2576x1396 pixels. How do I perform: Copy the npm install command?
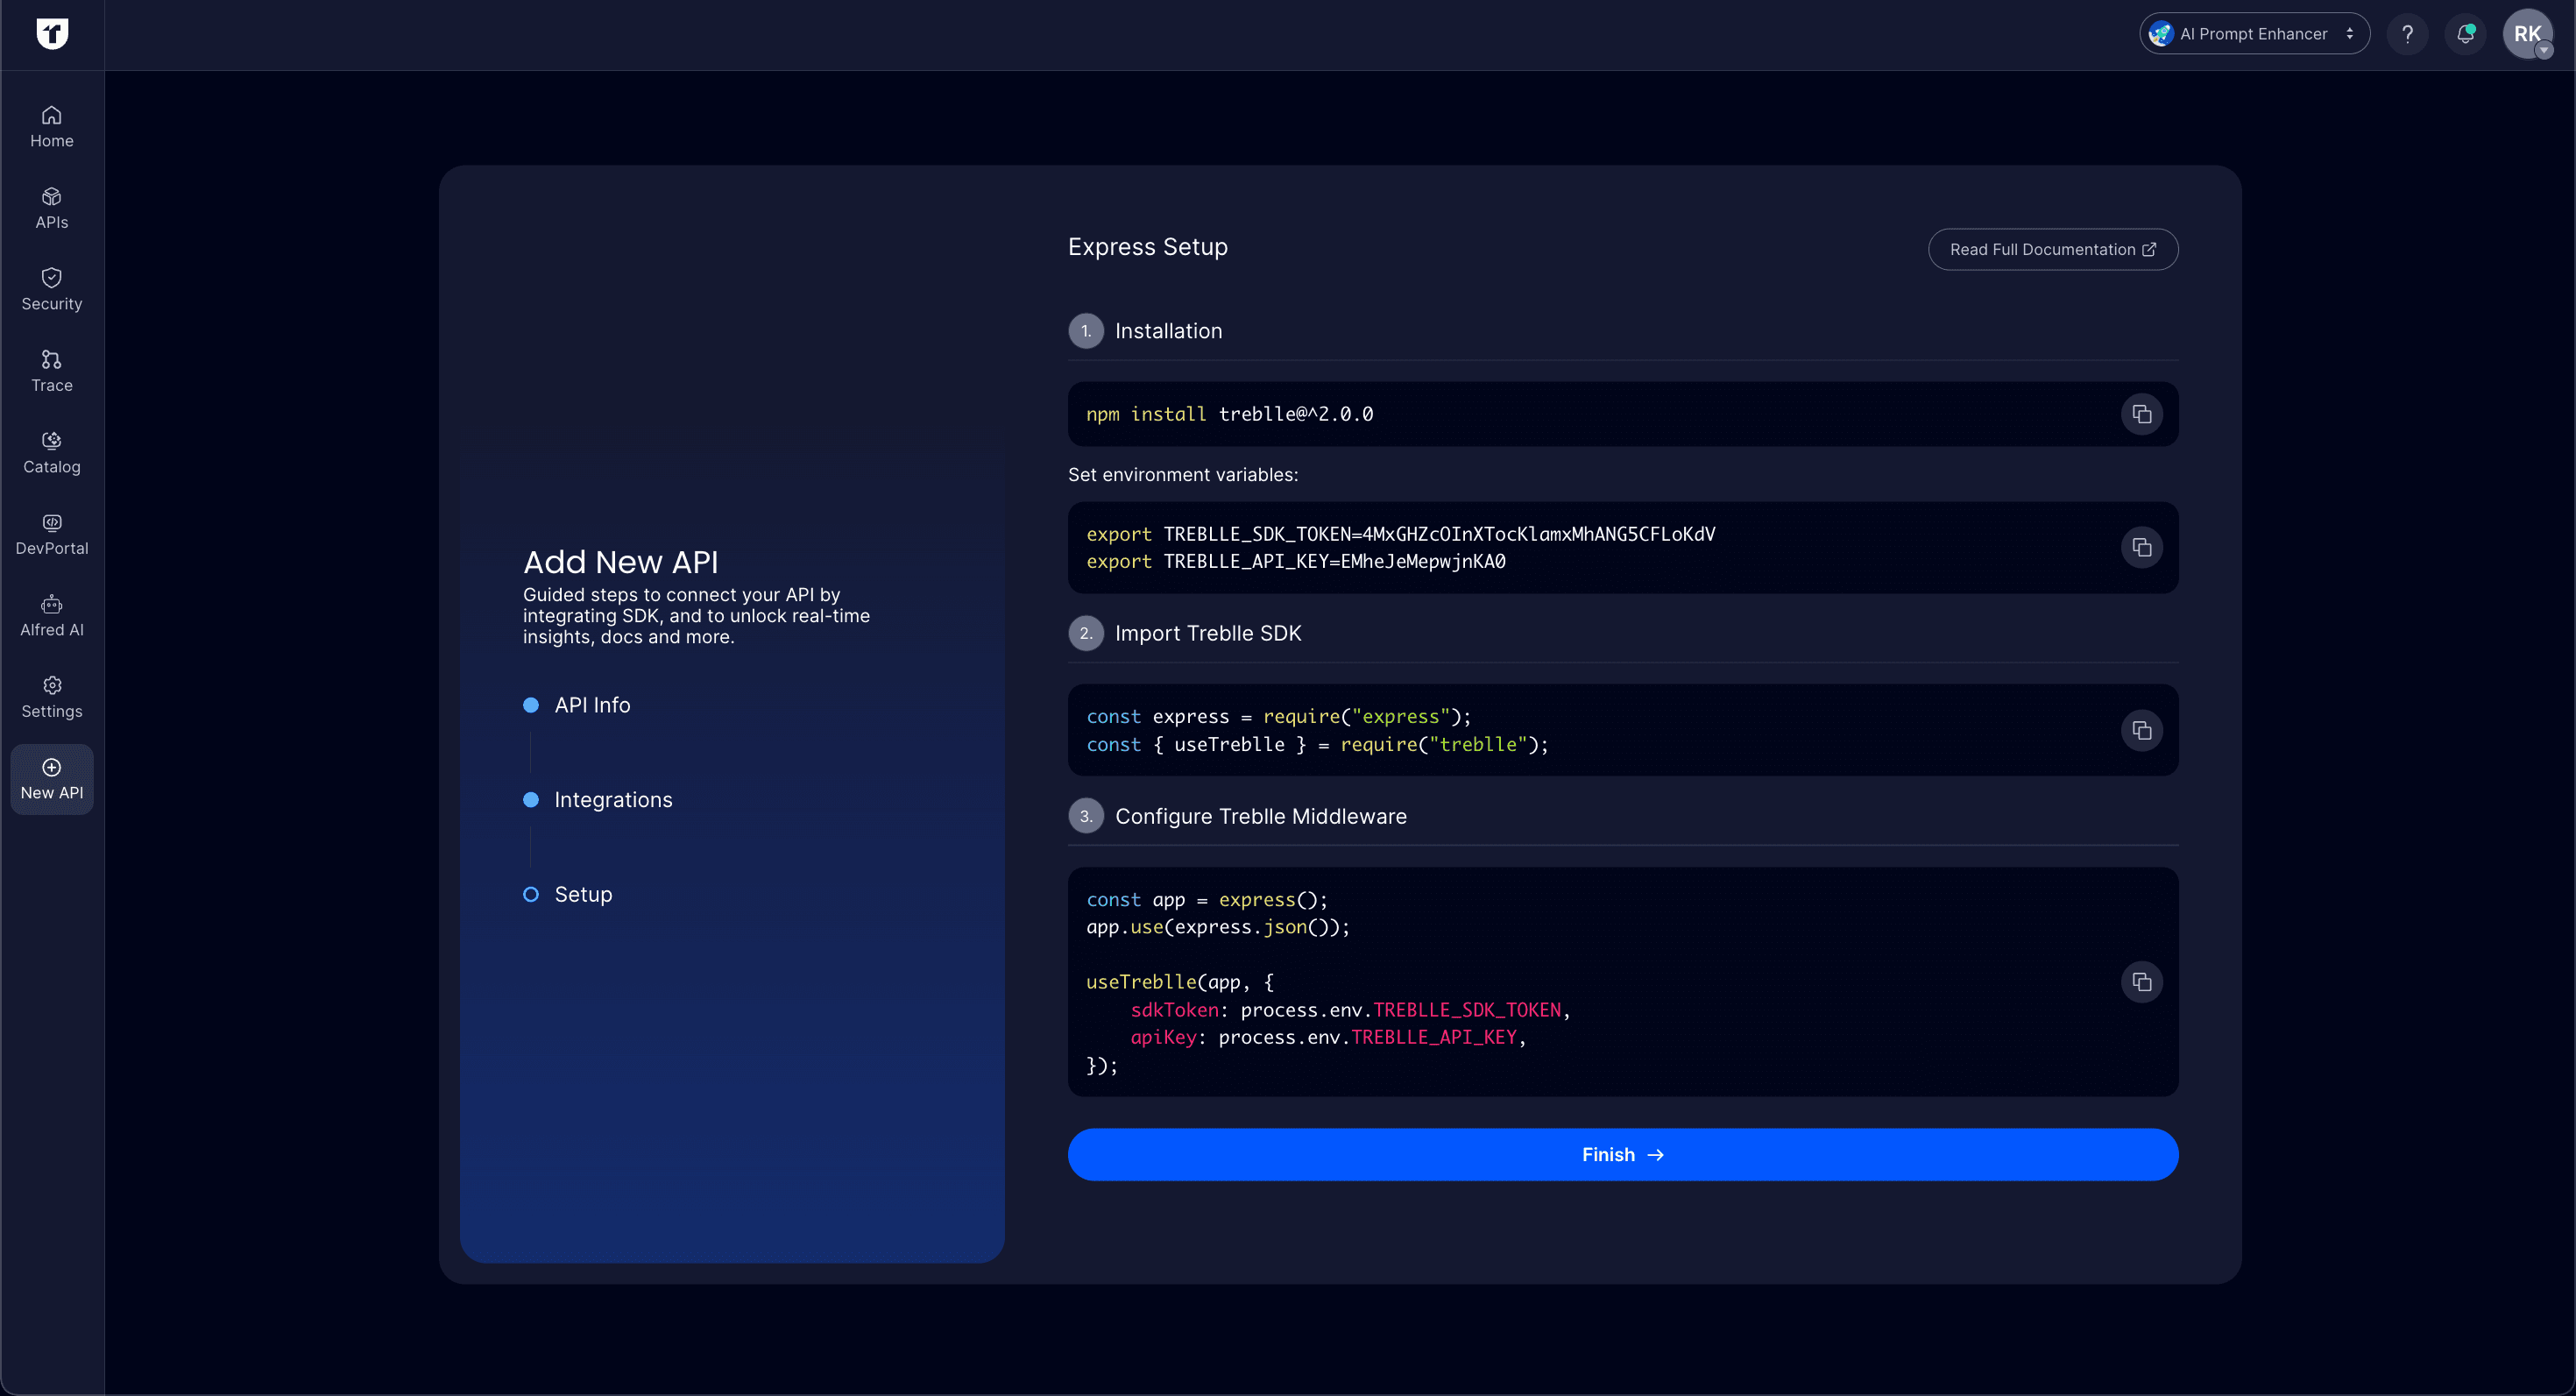click(2141, 414)
